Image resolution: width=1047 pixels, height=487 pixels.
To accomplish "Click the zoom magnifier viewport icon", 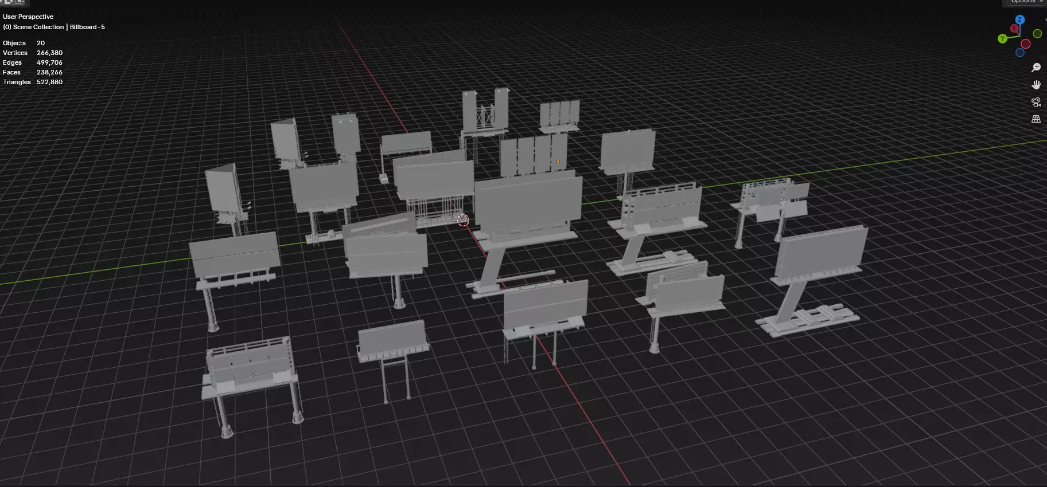I will (1036, 68).
